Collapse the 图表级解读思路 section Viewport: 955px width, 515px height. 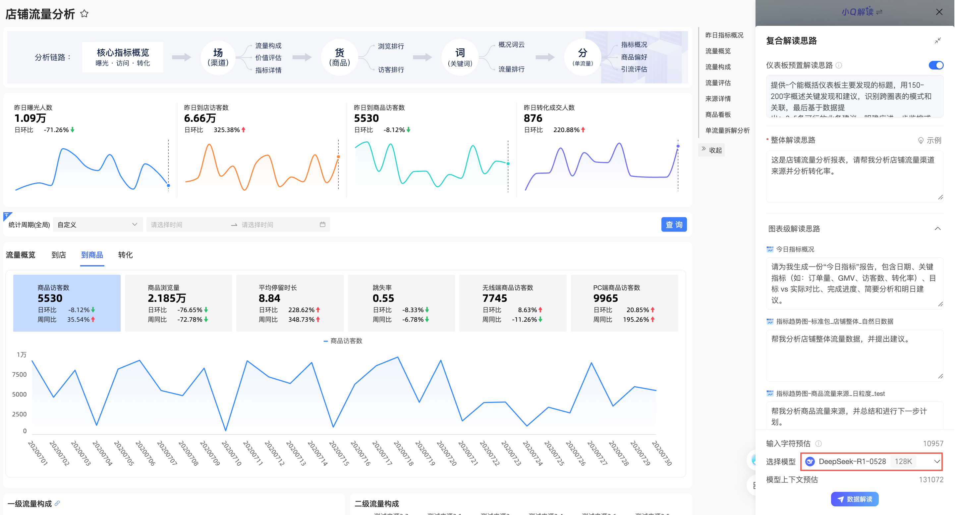937,228
